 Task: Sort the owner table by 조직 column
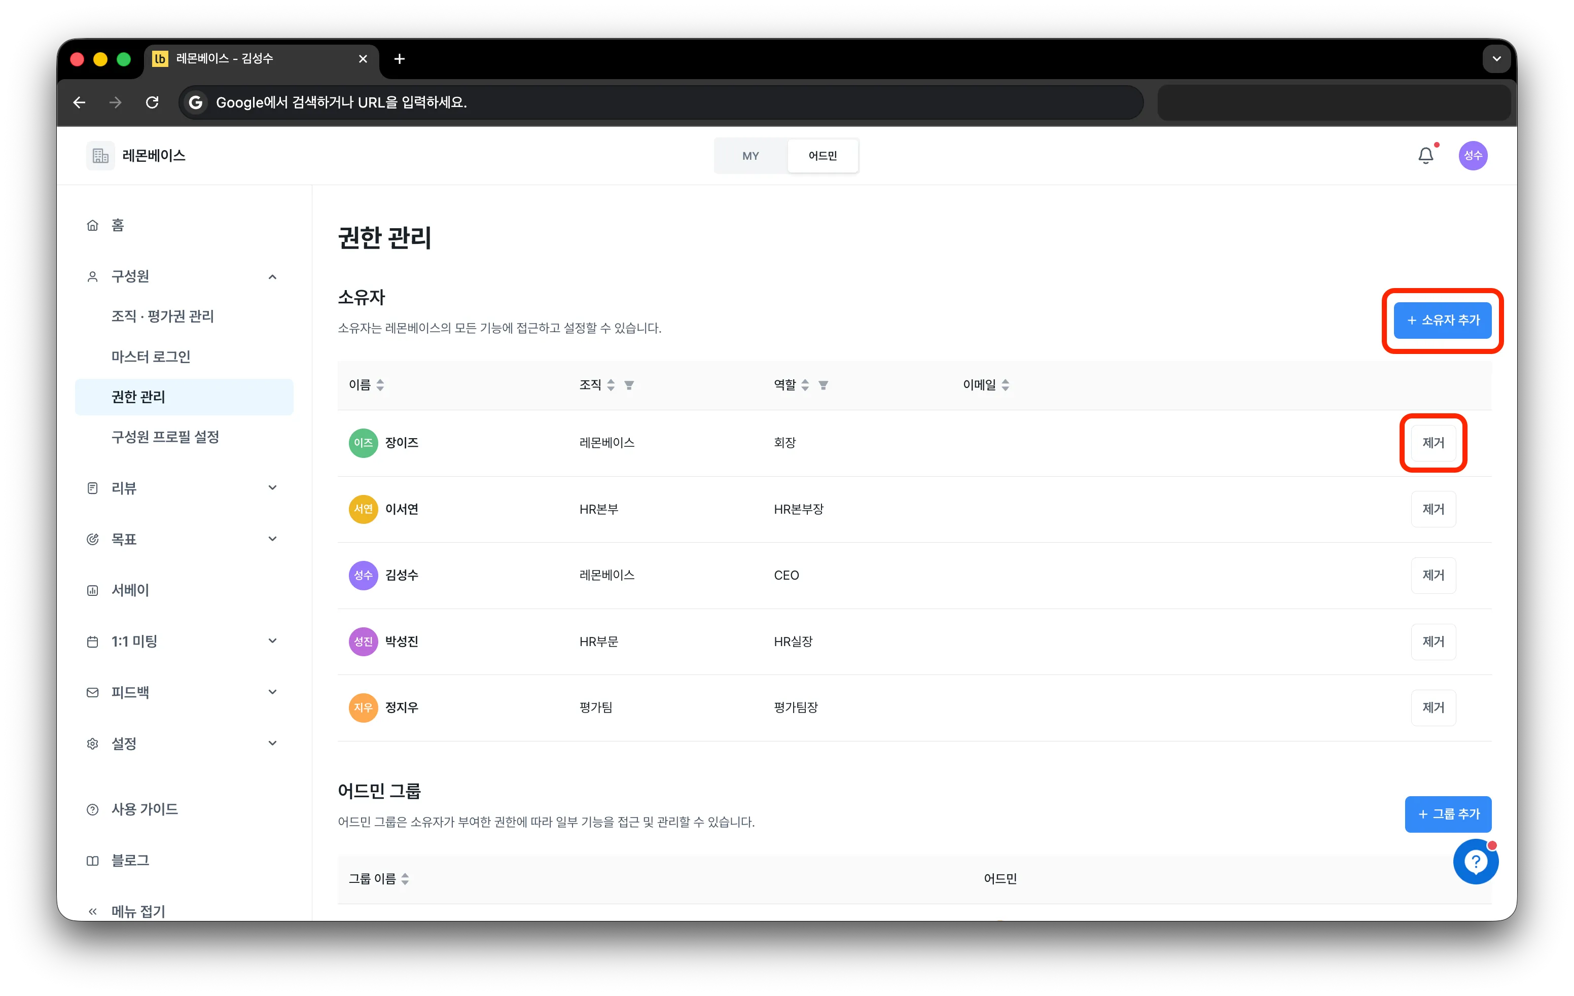click(x=611, y=385)
